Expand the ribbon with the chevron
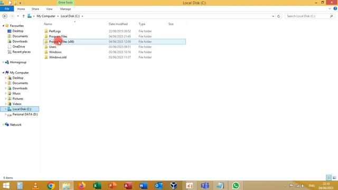Viewport: 338px width, 190px height. click(330, 9)
